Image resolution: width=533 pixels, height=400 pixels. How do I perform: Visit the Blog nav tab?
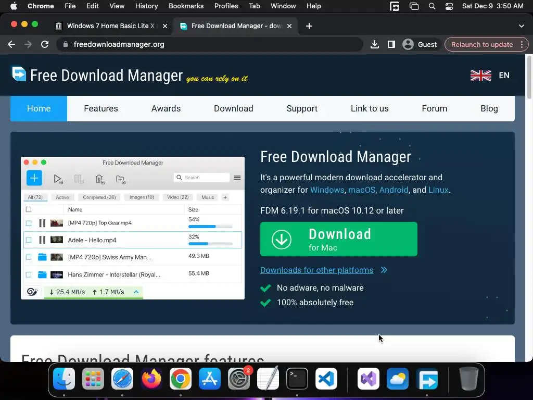point(489,108)
